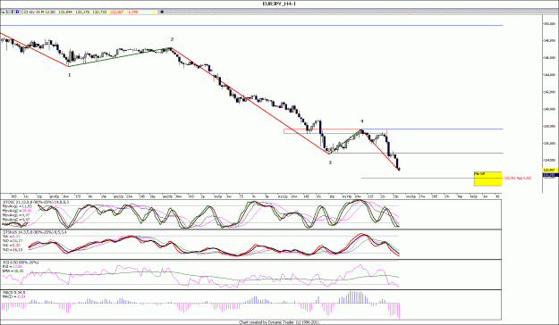Click the first MovAvg1 value in the DTOSC pane
The width and height of the screenshot is (559, 325).
(27, 206)
